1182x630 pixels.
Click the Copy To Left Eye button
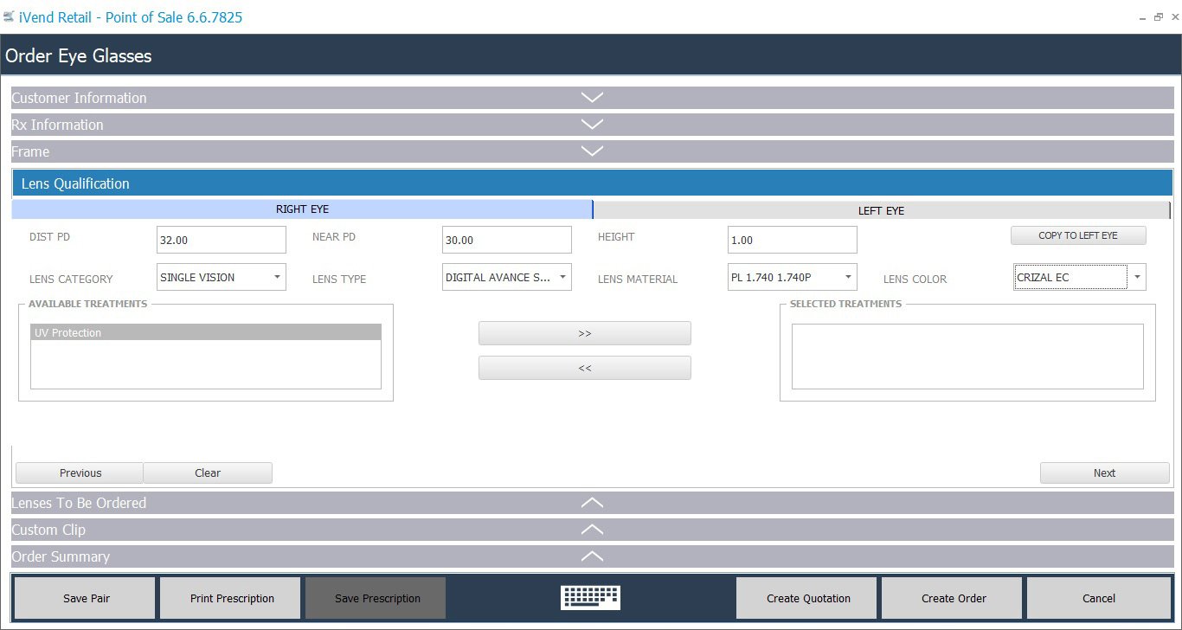point(1078,235)
